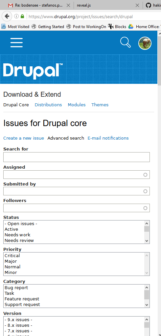
Task: Switch to the Re: bodensee Gmail tab
Action: pyautogui.click(x=38, y=5)
